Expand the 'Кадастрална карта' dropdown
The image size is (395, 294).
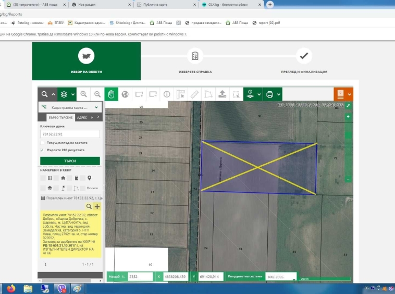[x=96, y=107]
